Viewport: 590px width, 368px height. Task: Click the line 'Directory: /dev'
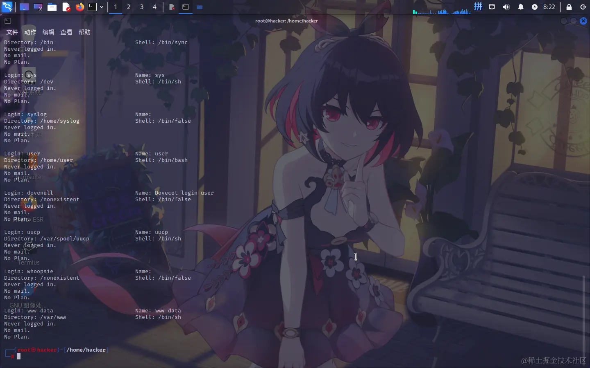point(29,82)
